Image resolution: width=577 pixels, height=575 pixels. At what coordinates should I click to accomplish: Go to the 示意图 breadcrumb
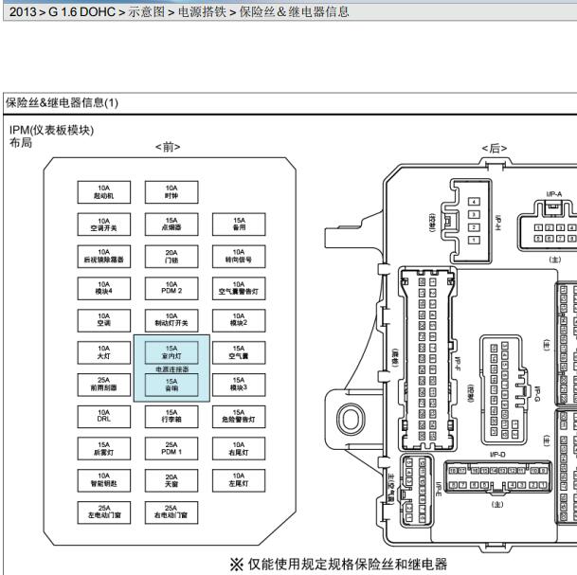coord(146,12)
